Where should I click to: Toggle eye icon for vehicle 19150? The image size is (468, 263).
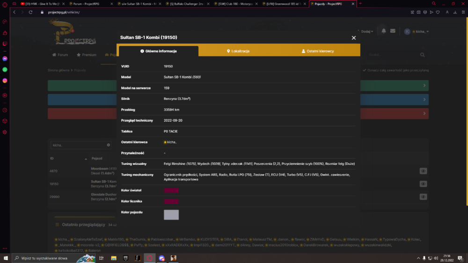click(x=423, y=184)
